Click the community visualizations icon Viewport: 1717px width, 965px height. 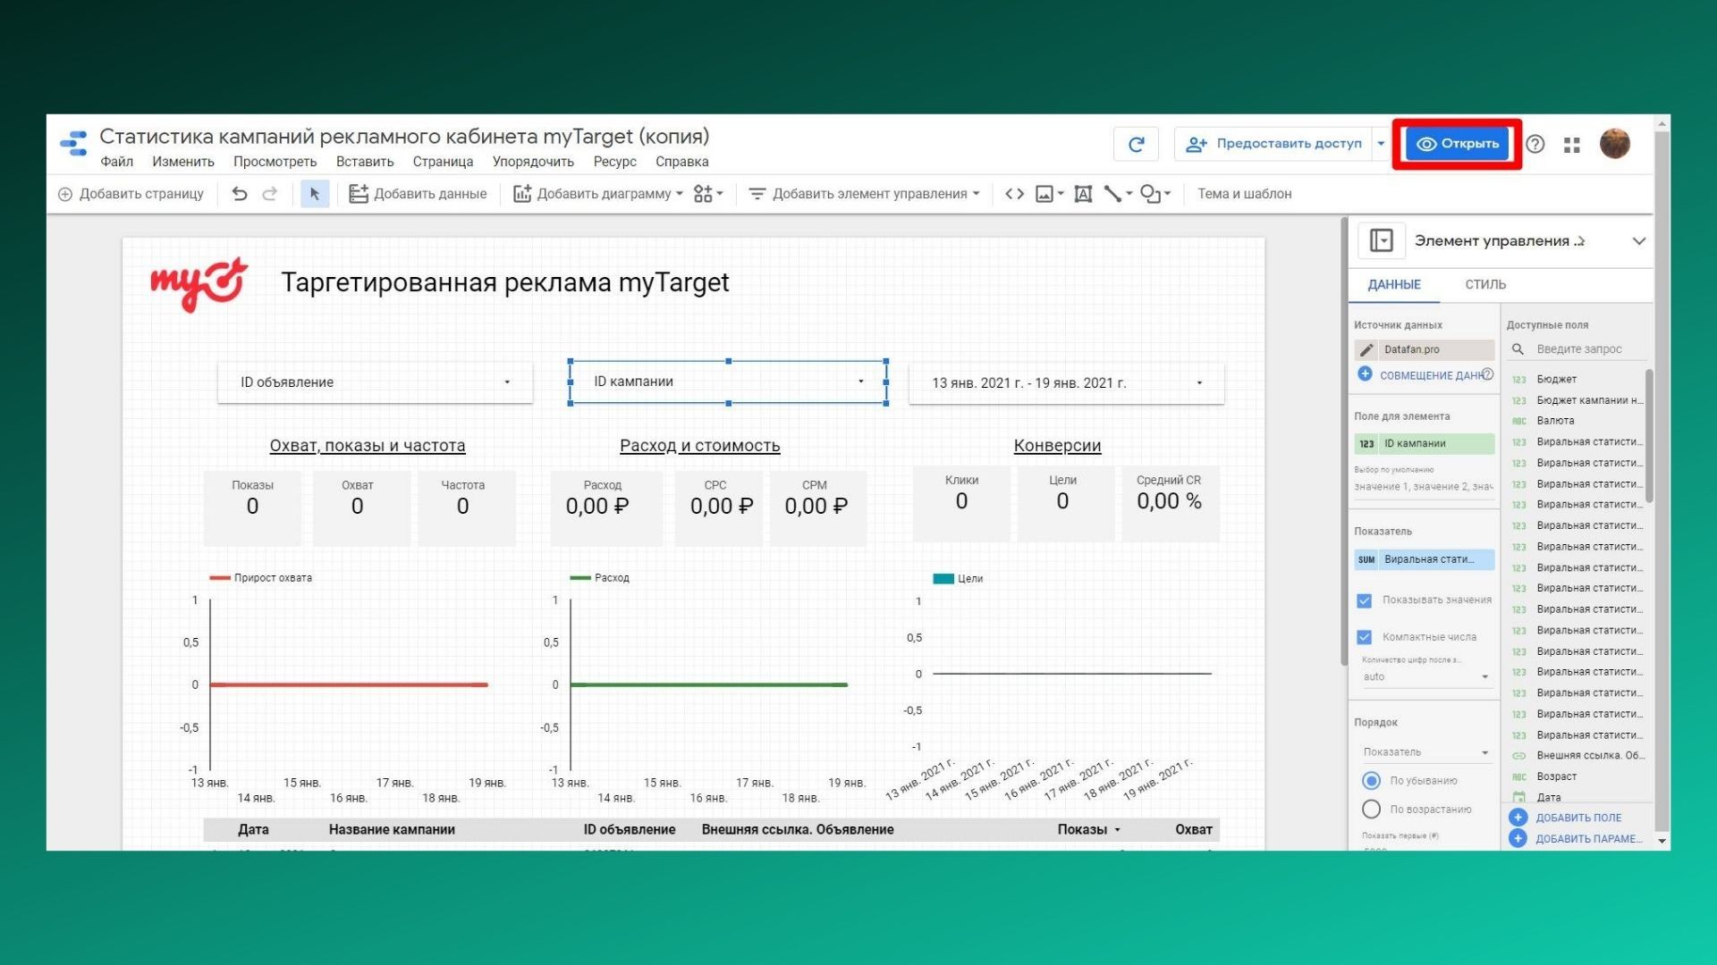click(703, 193)
